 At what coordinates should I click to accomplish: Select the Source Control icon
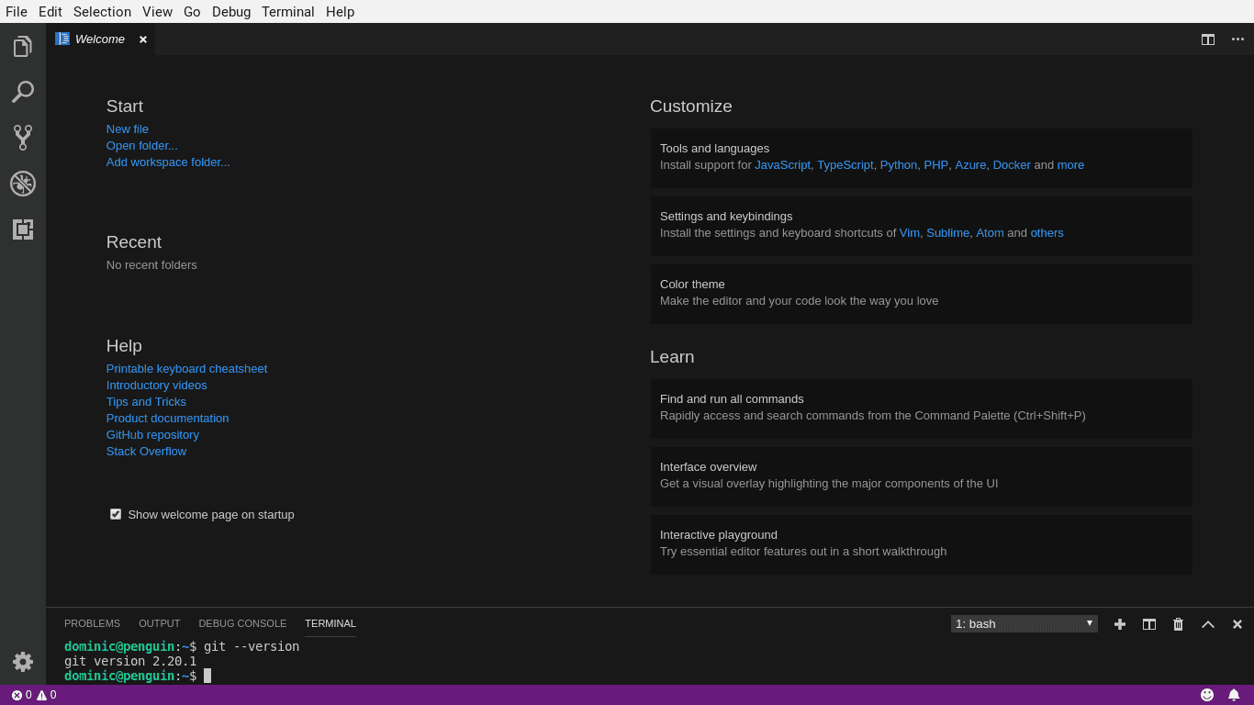[x=22, y=138]
